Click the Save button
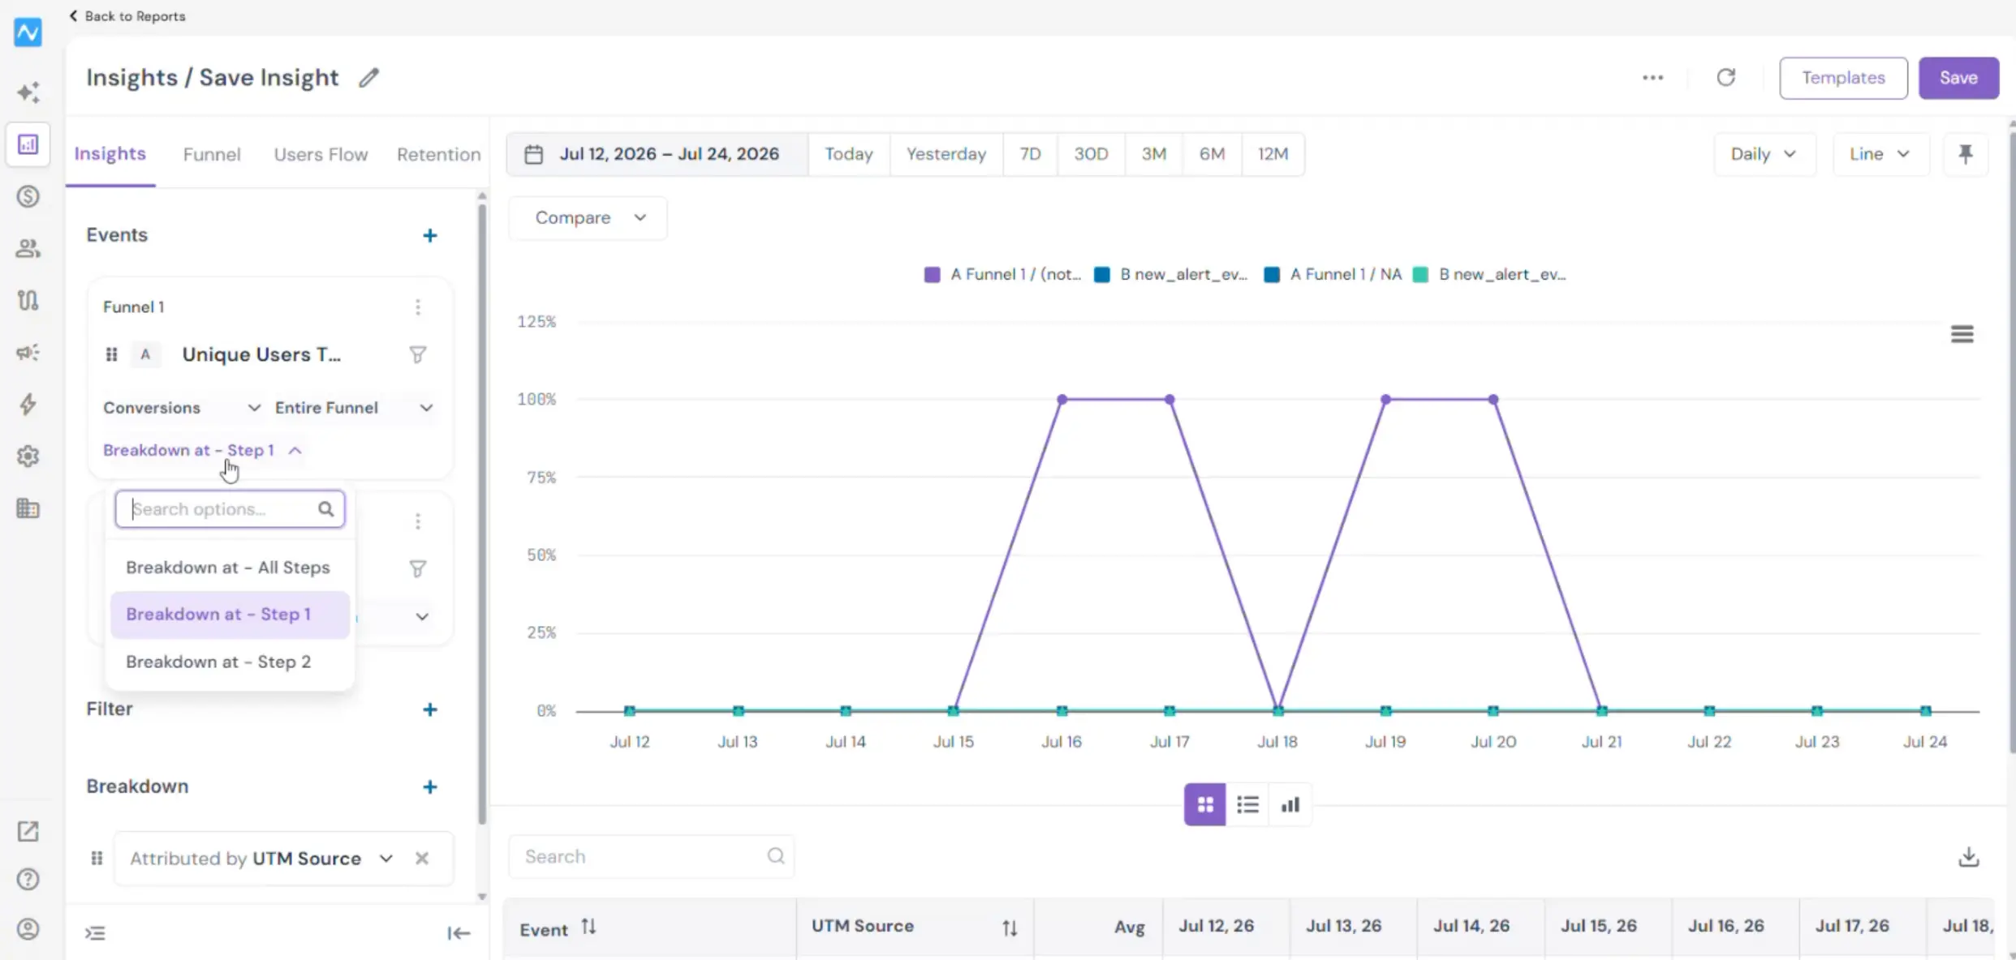 point(1958,78)
